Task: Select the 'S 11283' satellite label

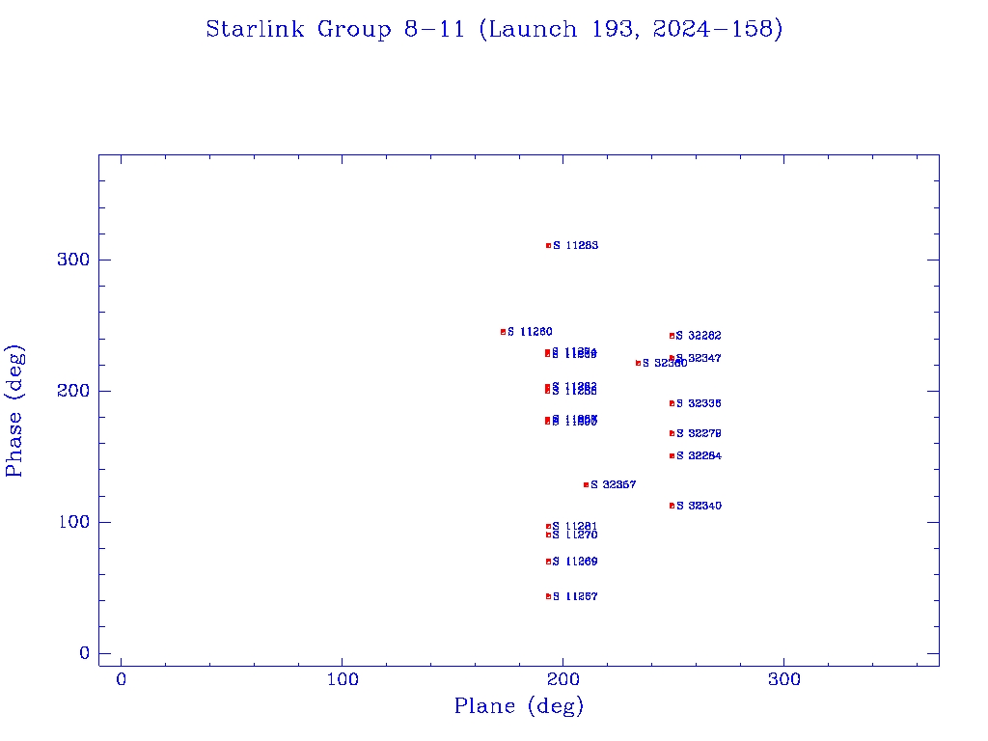Action: click(575, 245)
